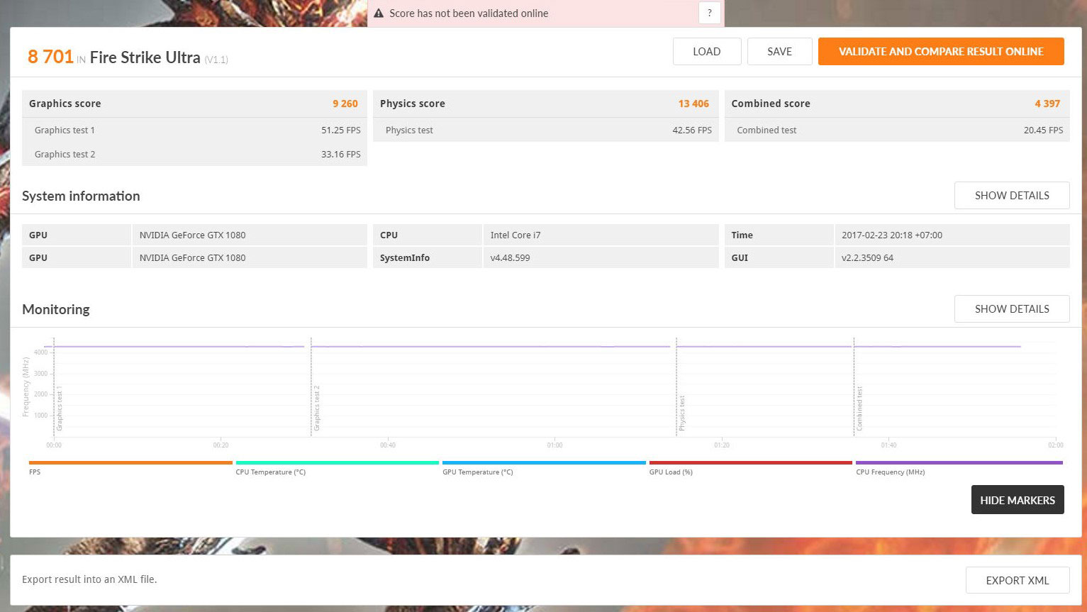
Task: Select the Graphics test 2 chart marker
Action: 317,409
